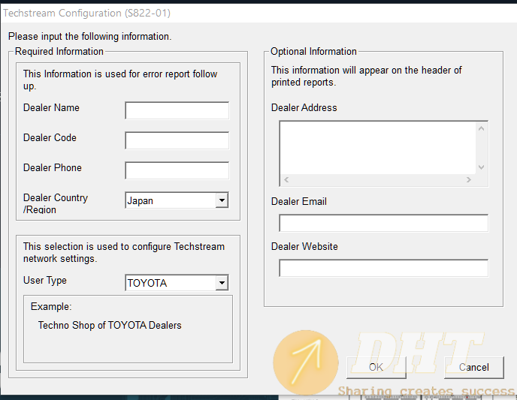Screen dimensions: 517x400
Task: Click the 'Dealer Code' label
Action: tap(50, 137)
